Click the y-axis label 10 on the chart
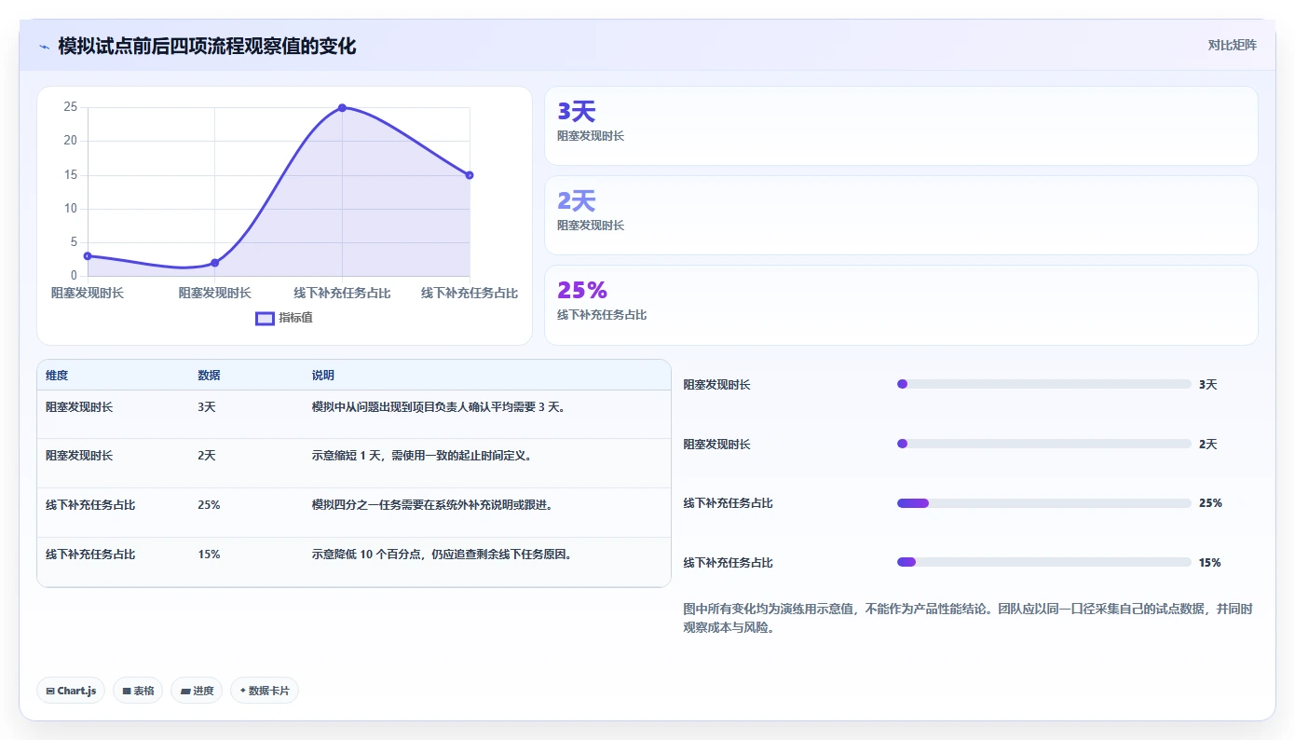Viewport: 1295px width, 740px height. click(70, 209)
